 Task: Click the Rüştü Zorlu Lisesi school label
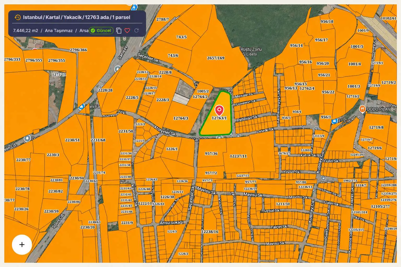coord(251,52)
